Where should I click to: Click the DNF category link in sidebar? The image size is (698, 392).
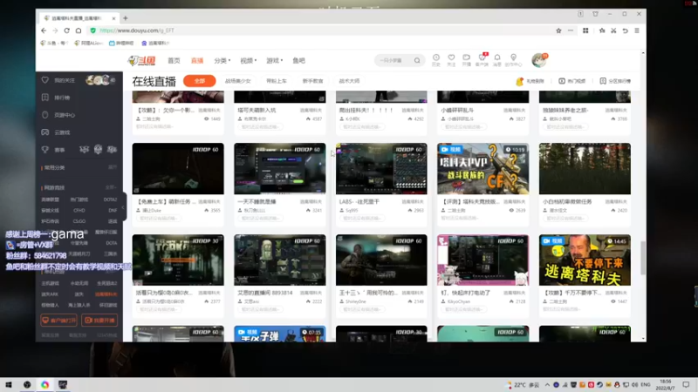[113, 210]
